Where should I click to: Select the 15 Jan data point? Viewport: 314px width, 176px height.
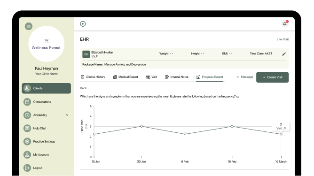94,134
